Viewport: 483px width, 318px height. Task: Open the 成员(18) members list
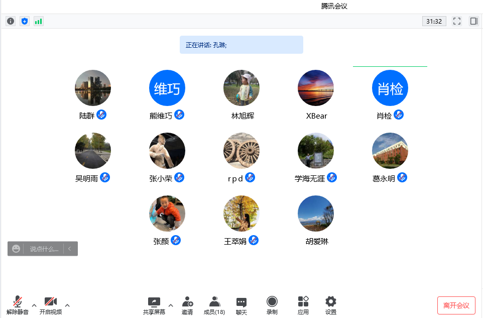pyautogui.click(x=214, y=305)
